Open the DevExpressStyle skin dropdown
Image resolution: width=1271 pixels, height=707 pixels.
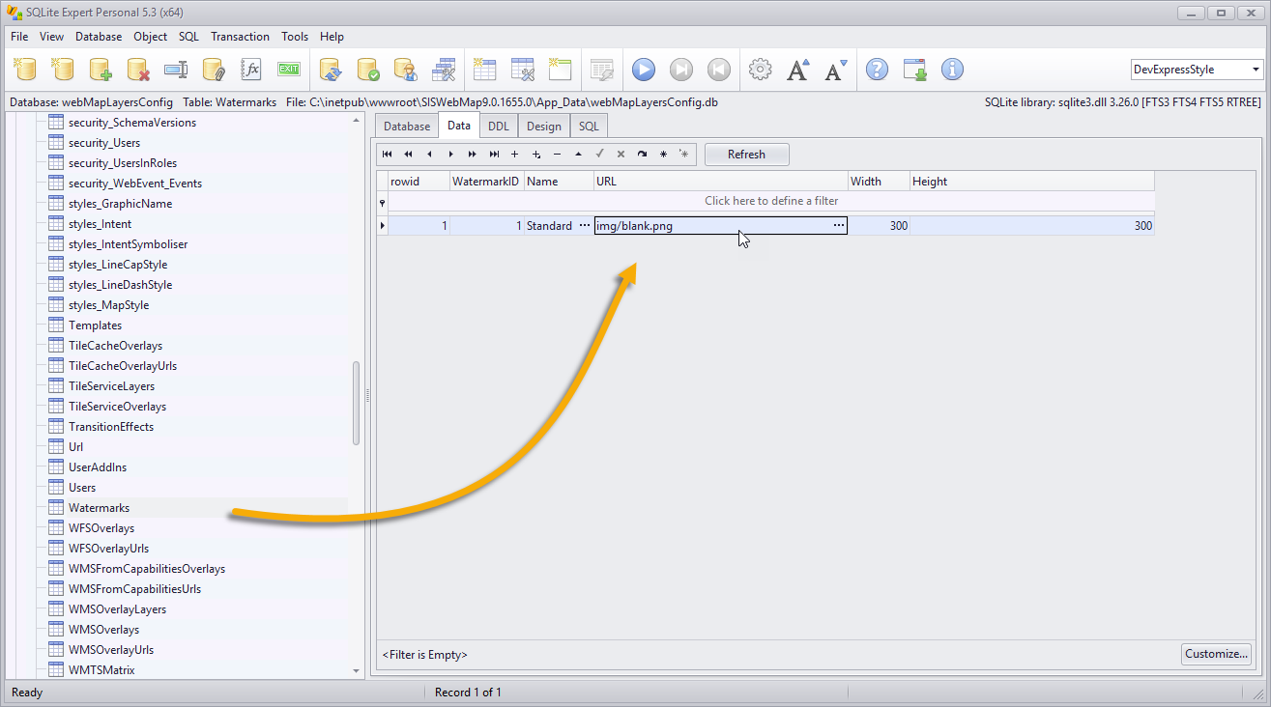click(1257, 70)
